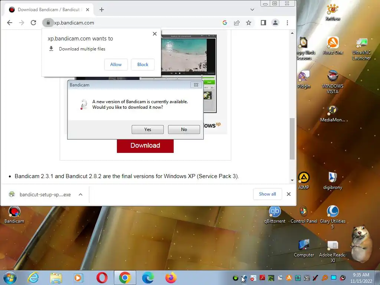This screenshot has width=380, height=285.
Task: Open Pidgin desktop icon
Action: click(304, 79)
